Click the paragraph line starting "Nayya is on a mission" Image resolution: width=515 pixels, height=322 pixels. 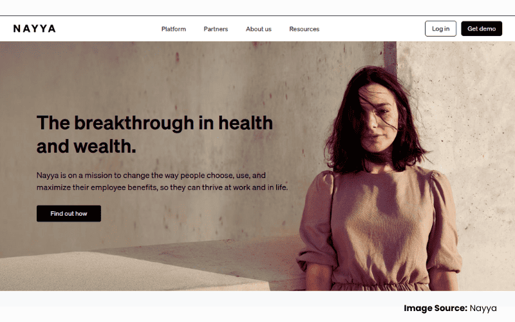click(151, 175)
